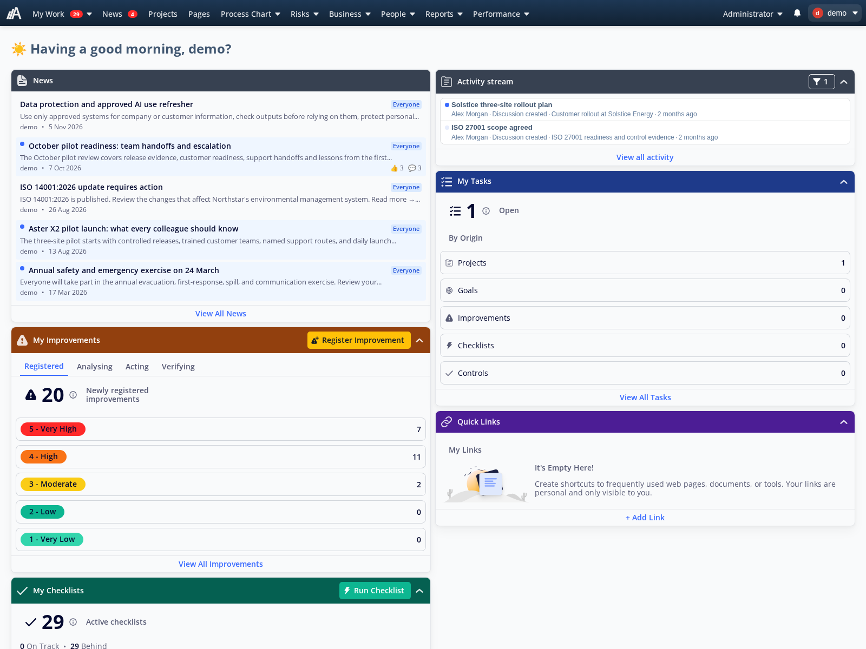Collapse the Quick Links panel

(x=844, y=422)
